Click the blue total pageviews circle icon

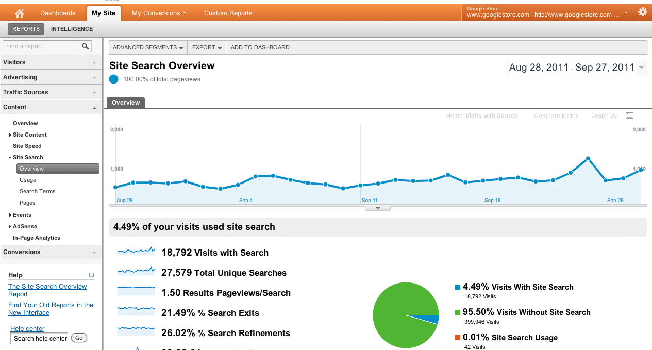coord(113,79)
